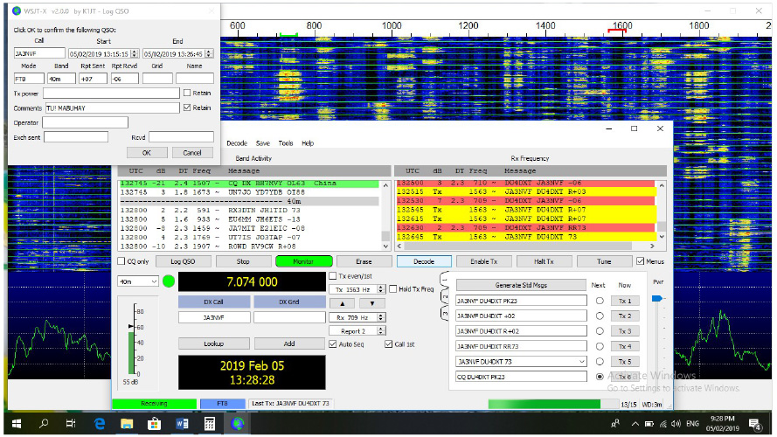The width and height of the screenshot is (777, 437).
Task: Click the CQ DX BH7NVY OL63 China row
Action: coord(249,184)
